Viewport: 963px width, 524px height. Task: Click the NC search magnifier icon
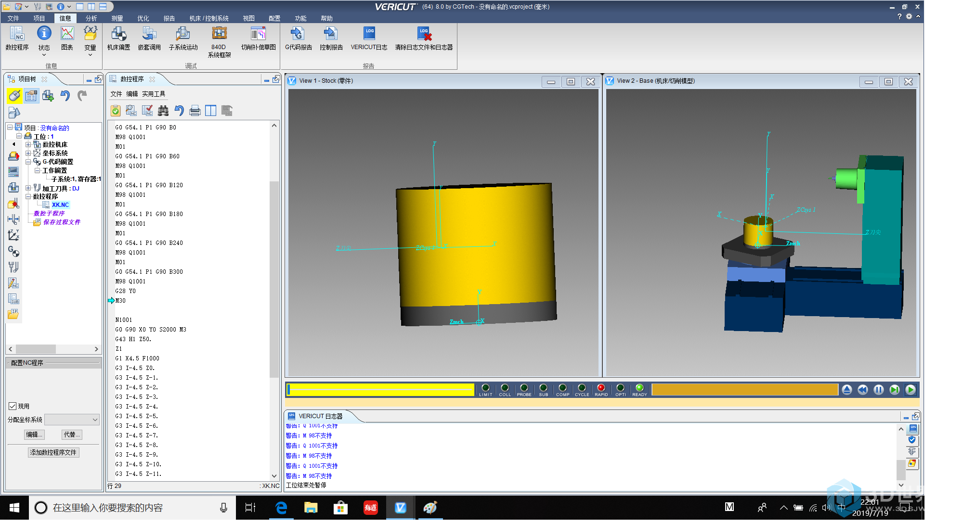point(131,111)
